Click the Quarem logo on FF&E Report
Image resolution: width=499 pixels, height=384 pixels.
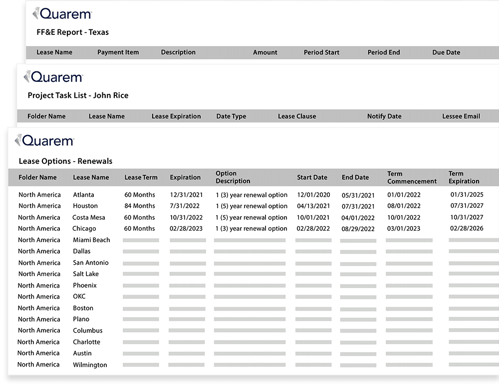coord(62,13)
